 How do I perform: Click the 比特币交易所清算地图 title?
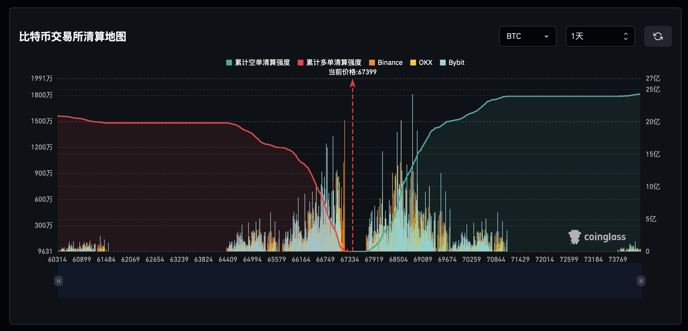(x=73, y=37)
